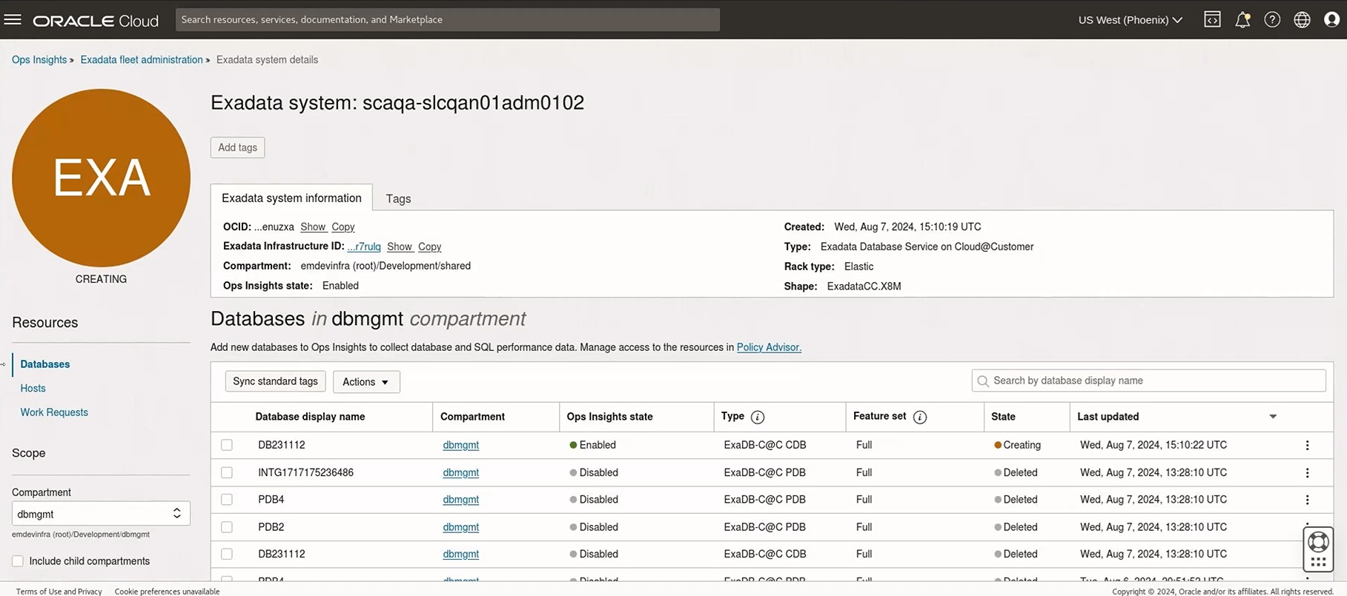Open the dbmgmt compartment dropdown
1347x596 pixels.
pos(101,514)
